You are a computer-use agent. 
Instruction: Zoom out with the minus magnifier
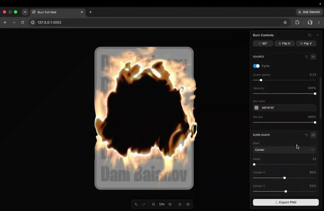point(153,204)
